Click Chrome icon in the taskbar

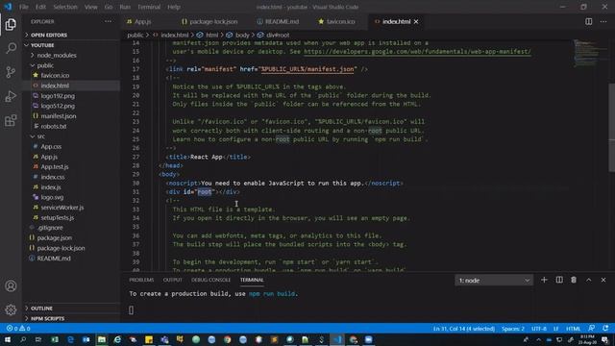point(228,339)
